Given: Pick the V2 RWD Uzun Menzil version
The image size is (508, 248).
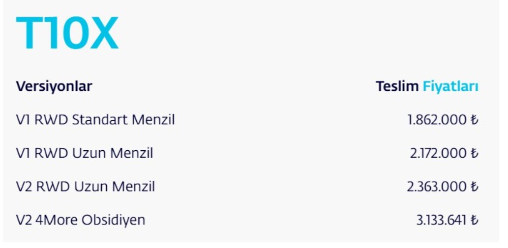Looking at the screenshot, I should click(x=86, y=187).
